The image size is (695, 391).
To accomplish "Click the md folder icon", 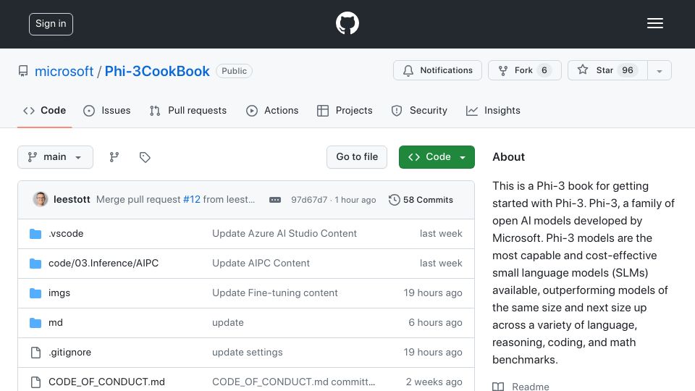I will [35, 323].
